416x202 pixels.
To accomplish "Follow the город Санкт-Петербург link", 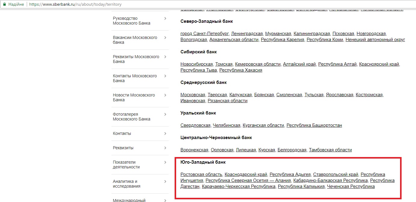I will [205, 34].
